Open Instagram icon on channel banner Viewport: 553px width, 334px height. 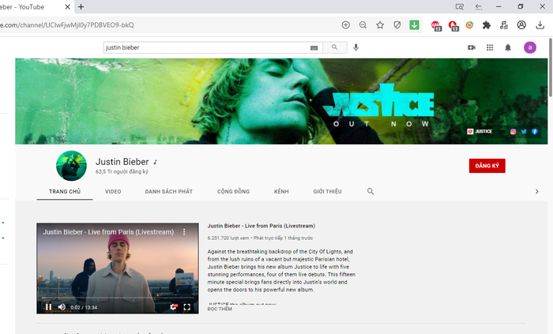click(x=513, y=131)
